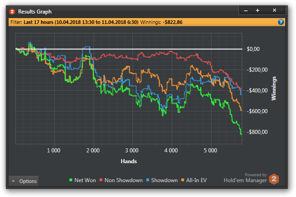
Task: Toggle the Non Showdown red legend swatch
Action: (x=101, y=180)
